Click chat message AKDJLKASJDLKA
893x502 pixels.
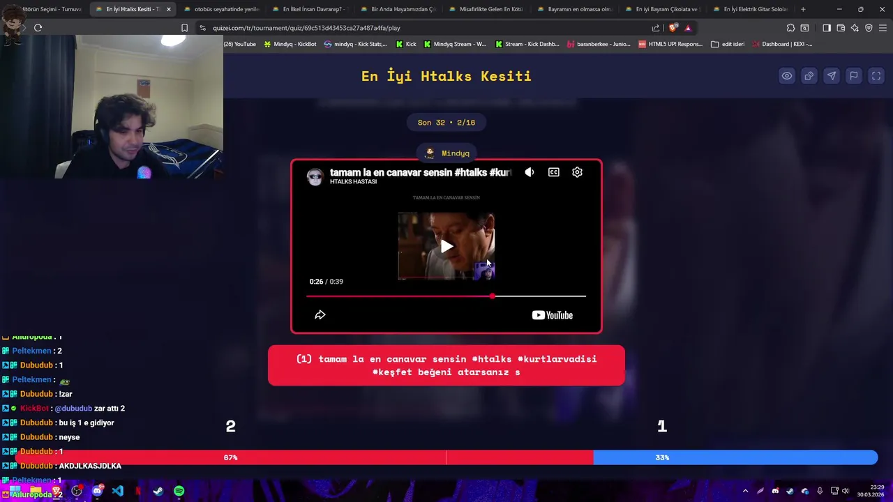(90, 466)
